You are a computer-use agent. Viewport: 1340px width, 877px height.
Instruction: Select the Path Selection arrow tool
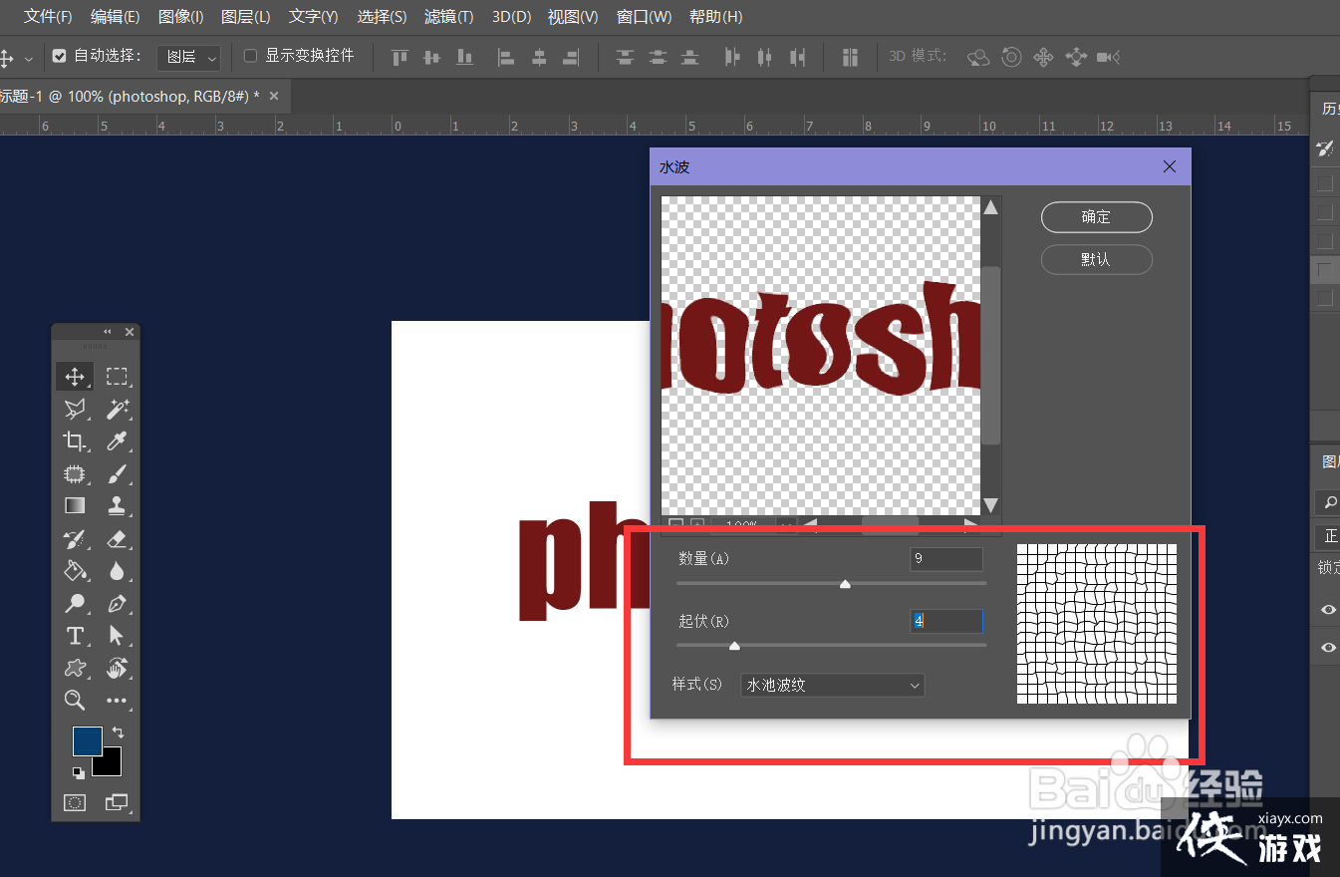117,636
